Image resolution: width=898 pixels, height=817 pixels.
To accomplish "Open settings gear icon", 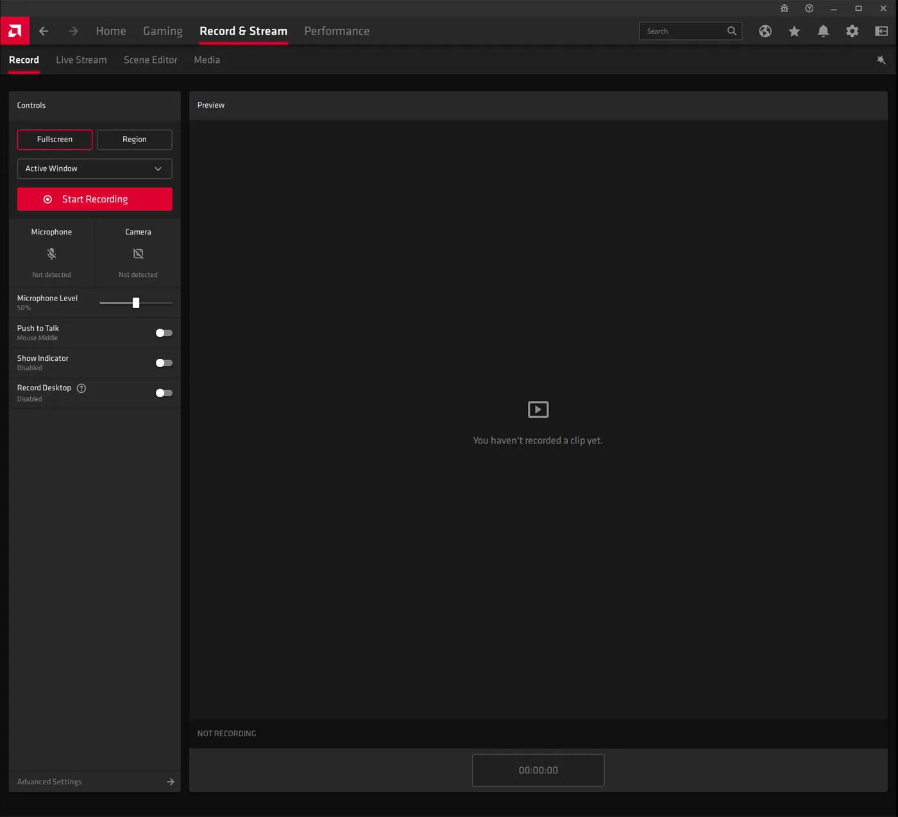I will click(852, 31).
